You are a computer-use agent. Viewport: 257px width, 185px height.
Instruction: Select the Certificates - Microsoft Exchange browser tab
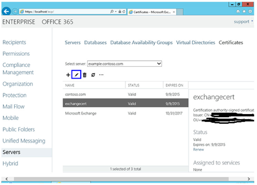coord(152,12)
